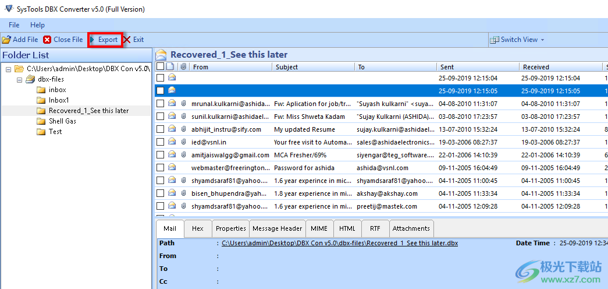Check the ied@vsnl.in email row

tap(160, 142)
